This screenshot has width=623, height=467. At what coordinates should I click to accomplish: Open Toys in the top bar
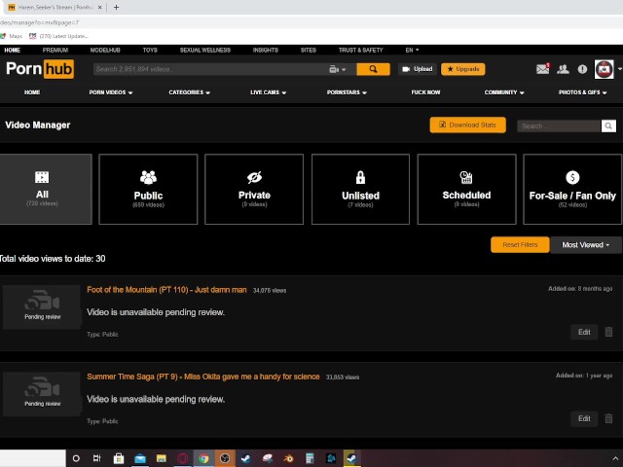(x=150, y=50)
